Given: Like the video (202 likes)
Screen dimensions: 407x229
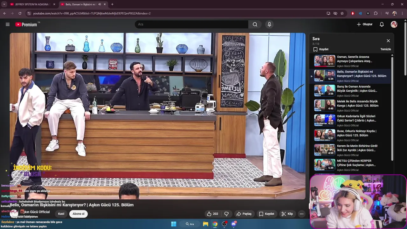Looking at the screenshot, I should click(x=212, y=214).
